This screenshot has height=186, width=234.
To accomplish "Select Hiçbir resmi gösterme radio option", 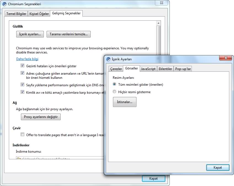I will tap(115, 92).
